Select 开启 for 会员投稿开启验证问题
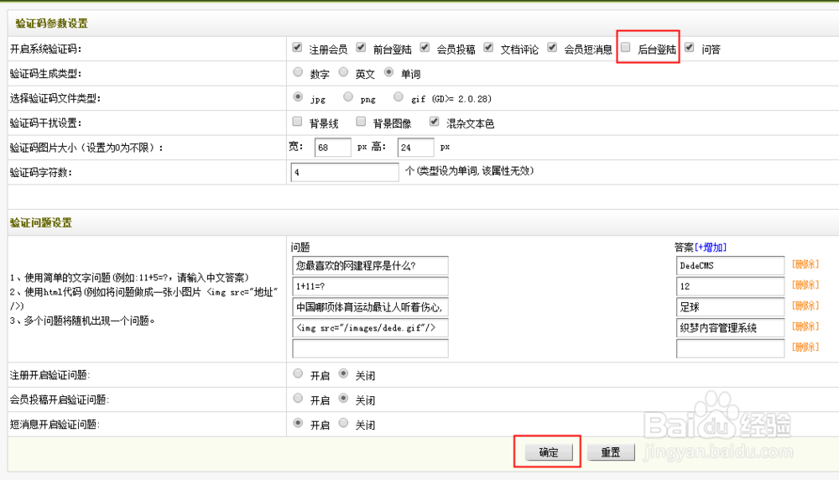The image size is (839, 480). [298, 399]
